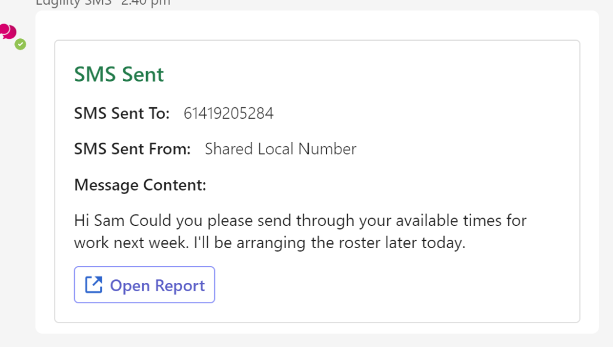Click the SMS Sent To label
The image size is (613, 347).
click(122, 113)
